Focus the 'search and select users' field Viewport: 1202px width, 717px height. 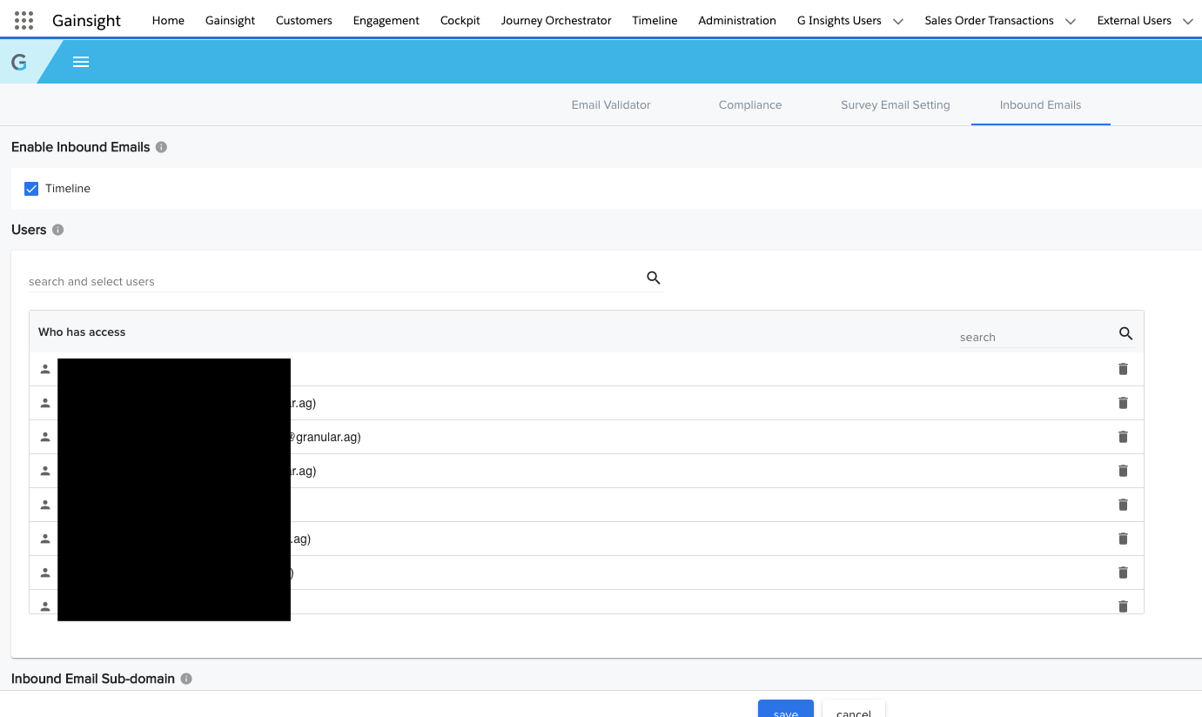point(335,281)
